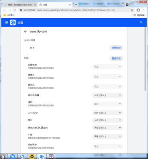Open a new tab with plus button
148x159 pixels.
click(x=76, y=5)
